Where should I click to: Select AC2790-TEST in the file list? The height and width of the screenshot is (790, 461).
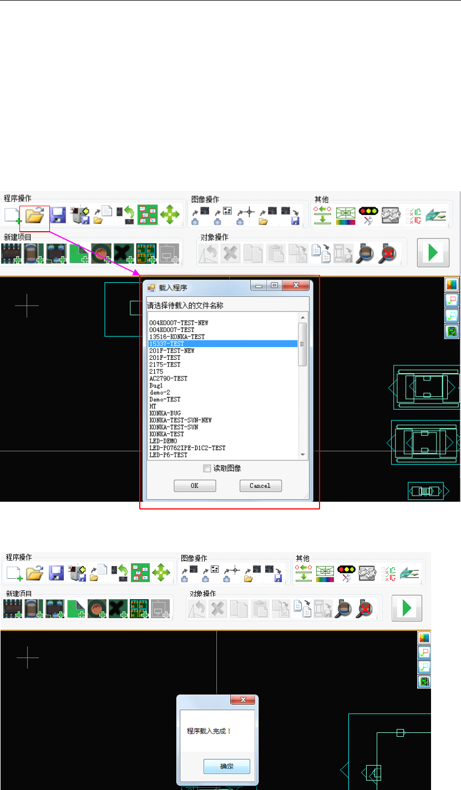click(169, 378)
